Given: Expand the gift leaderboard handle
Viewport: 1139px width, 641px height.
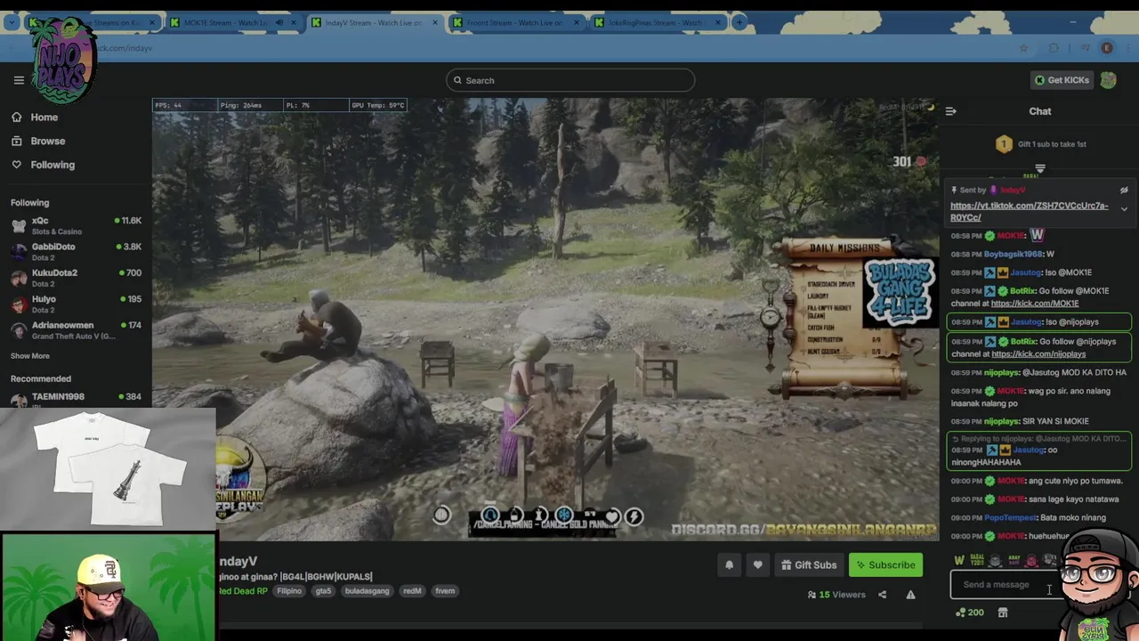Looking at the screenshot, I should 1040,168.
